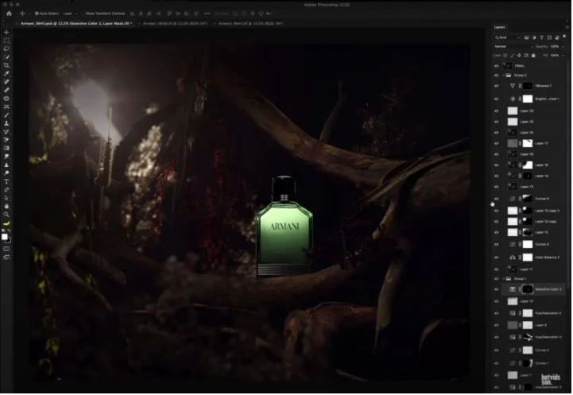Click lock image pixels brush icon
Screen dimensions: 573x395
[x=512, y=56]
